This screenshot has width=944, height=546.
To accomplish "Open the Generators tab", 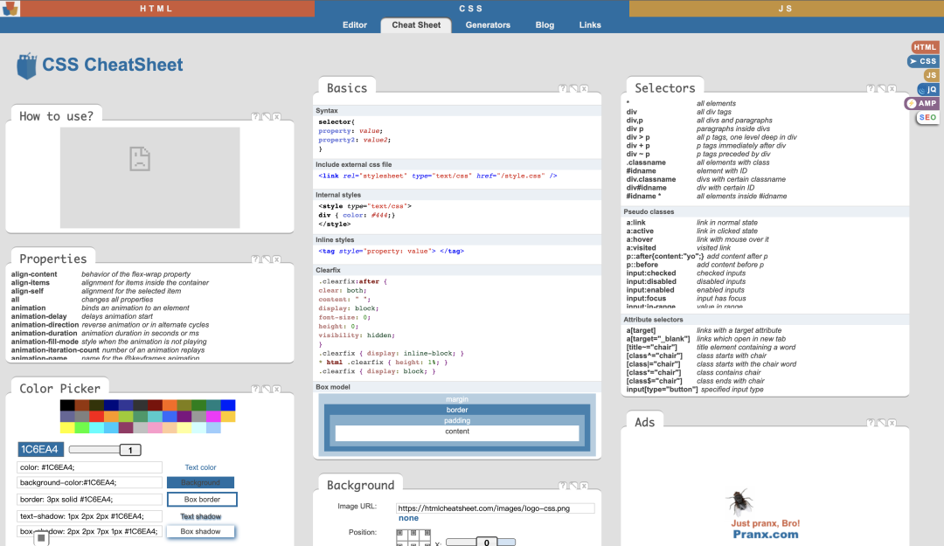I will (488, 25).
